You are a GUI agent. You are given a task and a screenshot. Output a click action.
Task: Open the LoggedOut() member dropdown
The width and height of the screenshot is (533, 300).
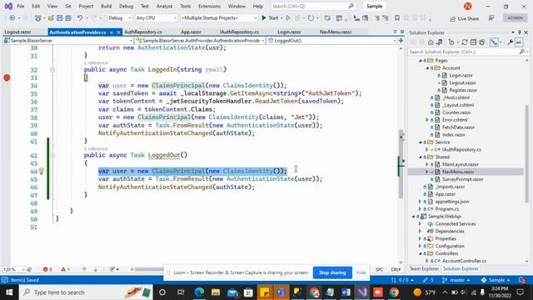[331, 41]
